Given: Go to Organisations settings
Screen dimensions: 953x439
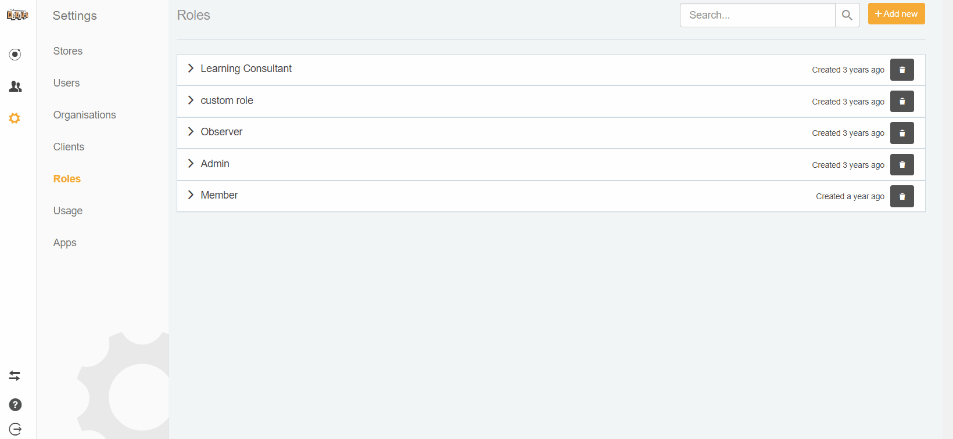Looking at the screenshot, I should point(85,115).
